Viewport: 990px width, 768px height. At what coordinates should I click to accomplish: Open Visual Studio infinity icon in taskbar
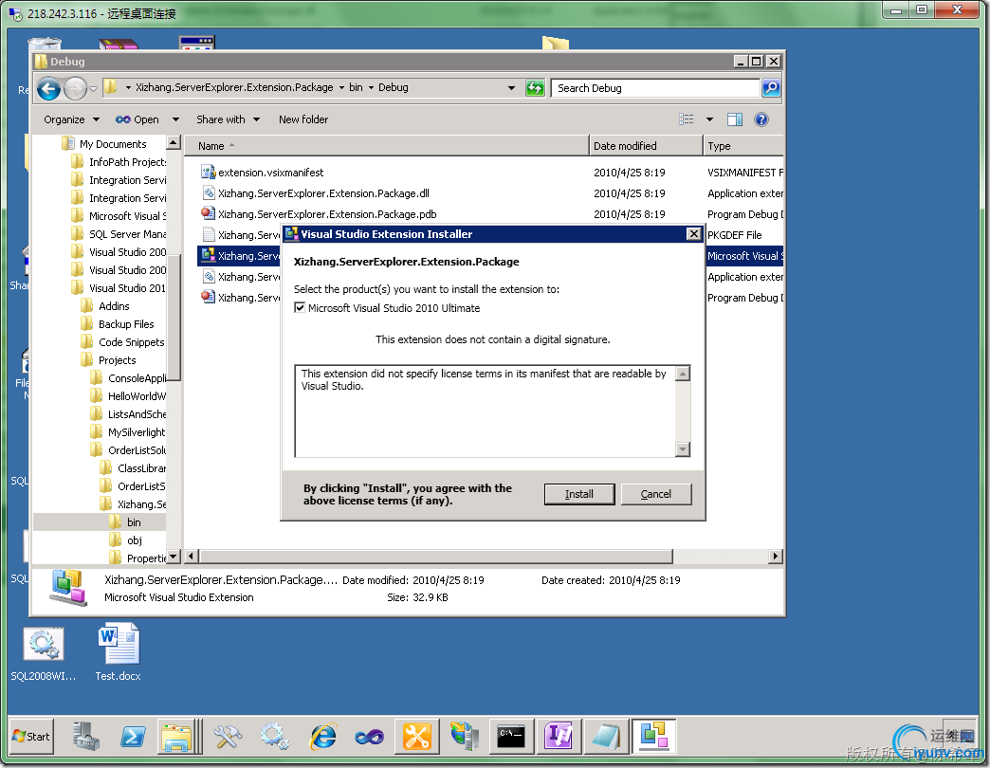click(370, 737)
